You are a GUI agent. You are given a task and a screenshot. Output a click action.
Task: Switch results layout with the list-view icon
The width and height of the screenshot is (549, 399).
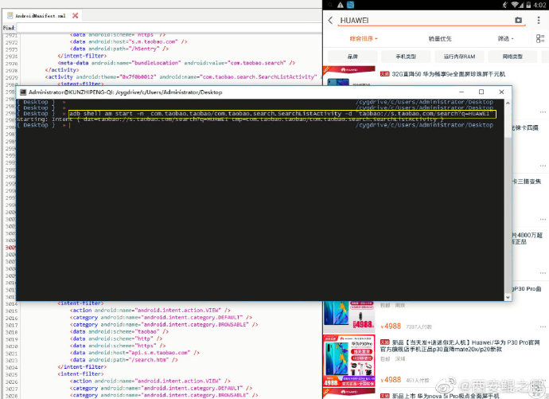(x=540, y=38)
